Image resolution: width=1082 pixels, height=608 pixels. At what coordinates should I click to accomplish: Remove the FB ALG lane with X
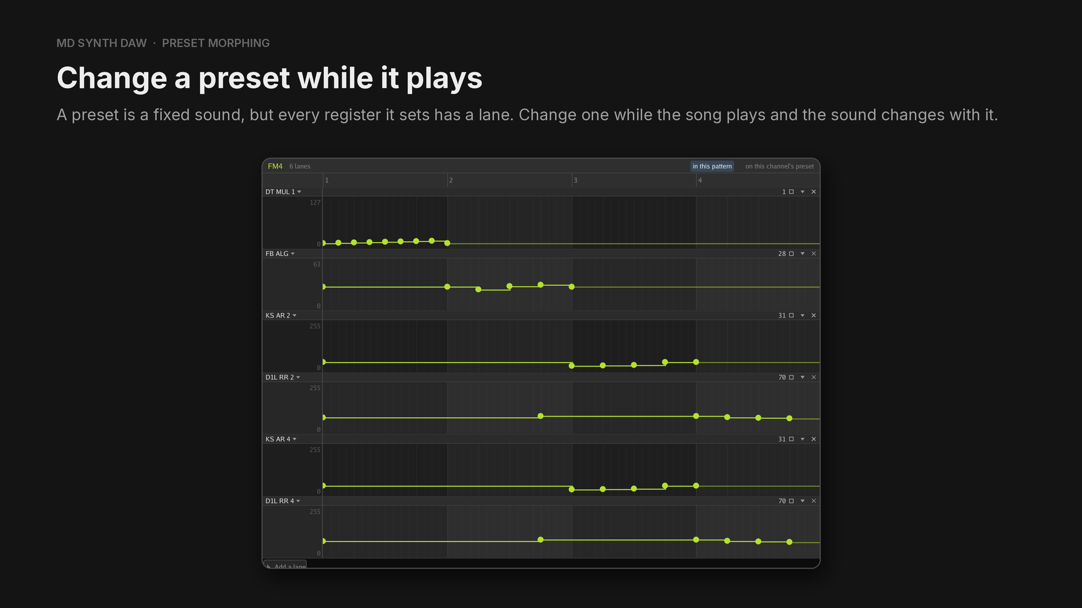coord(813,254)
